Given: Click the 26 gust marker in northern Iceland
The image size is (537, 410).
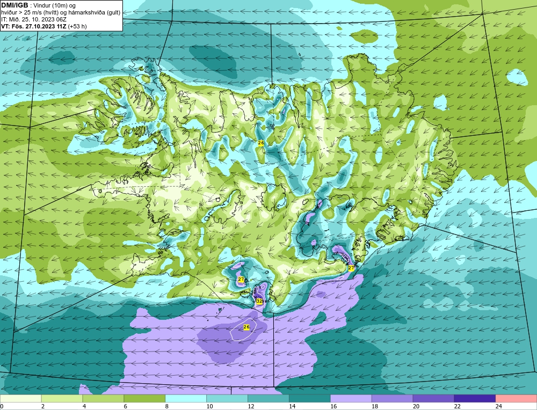Looking at the screenshot, I should point(261,143).
